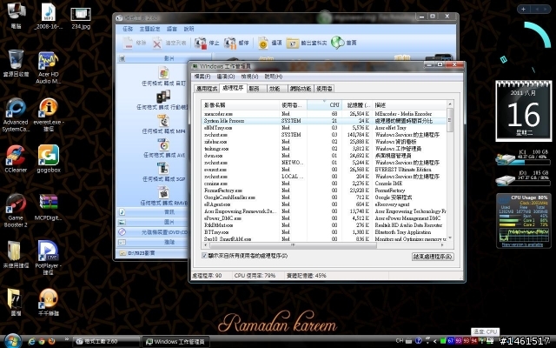Open the Output Folder icon in Format Factory

pos(293,43)
